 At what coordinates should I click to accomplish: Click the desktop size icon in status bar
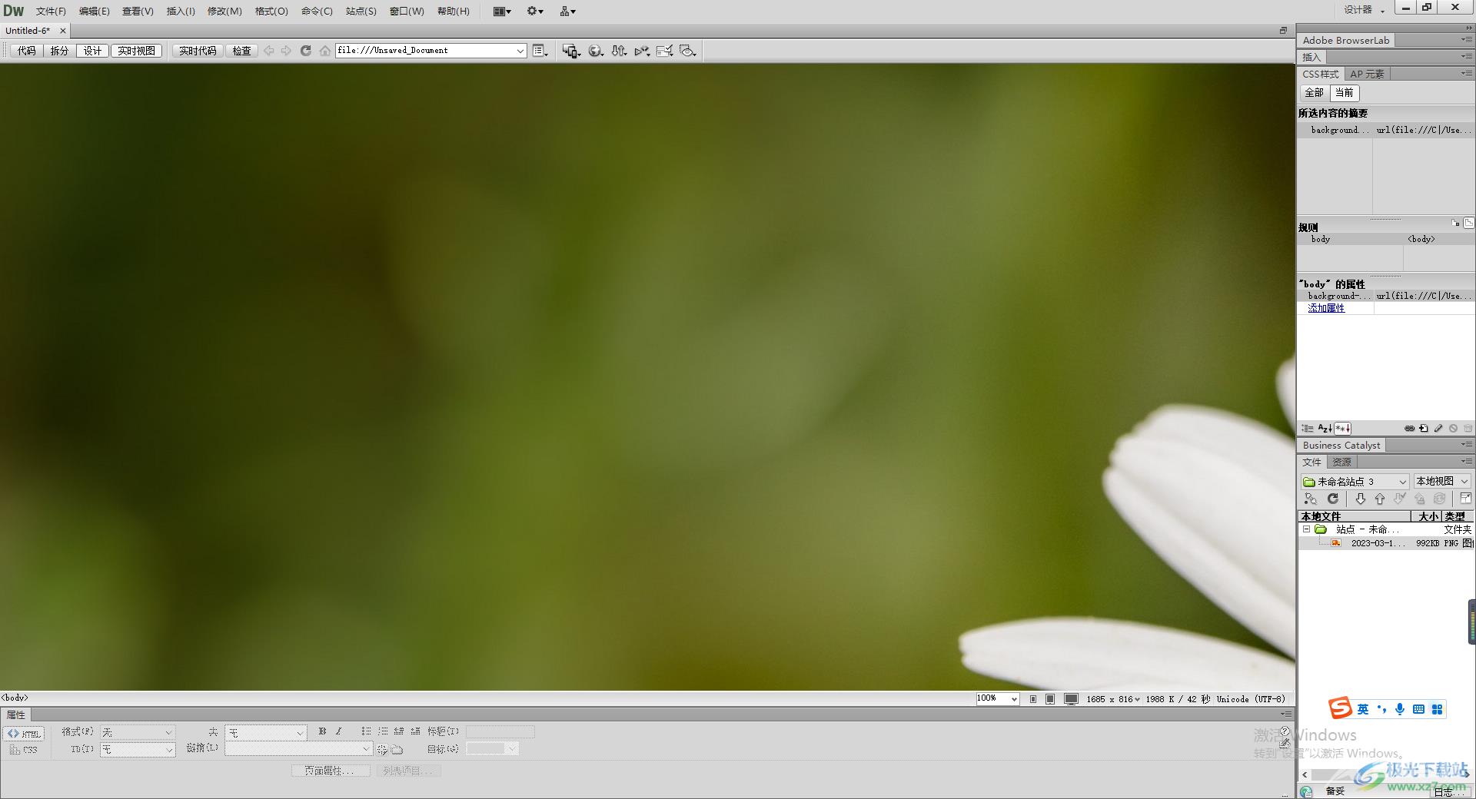click(1071, 699)
